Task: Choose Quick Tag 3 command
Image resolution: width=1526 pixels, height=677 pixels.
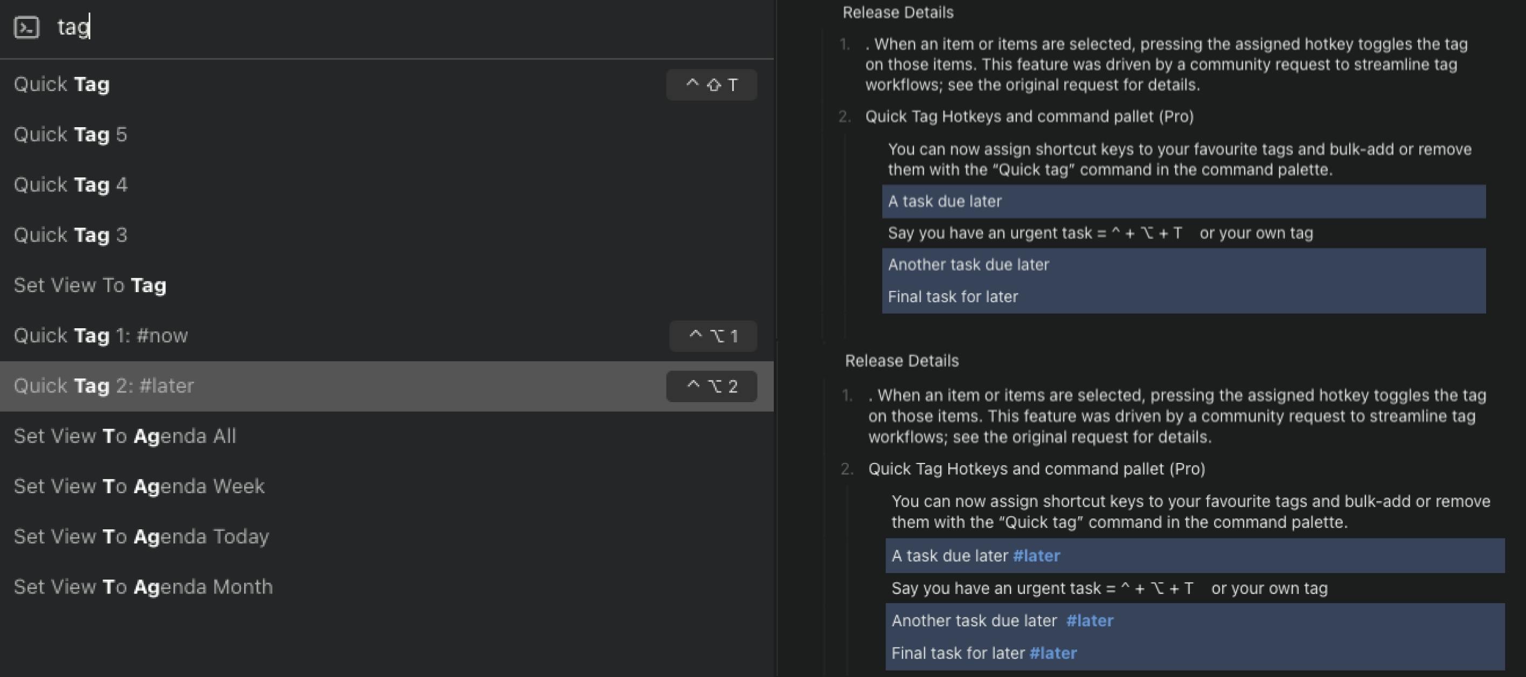Action: [x=71, y=236]
